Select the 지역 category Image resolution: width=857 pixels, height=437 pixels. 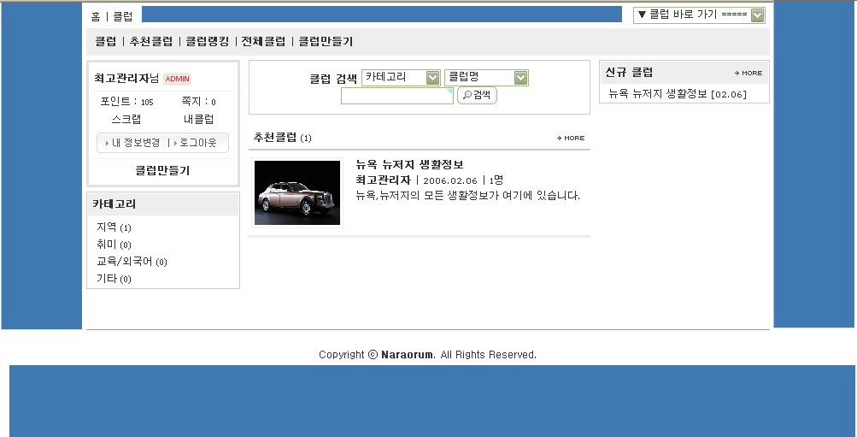(107, 227)
